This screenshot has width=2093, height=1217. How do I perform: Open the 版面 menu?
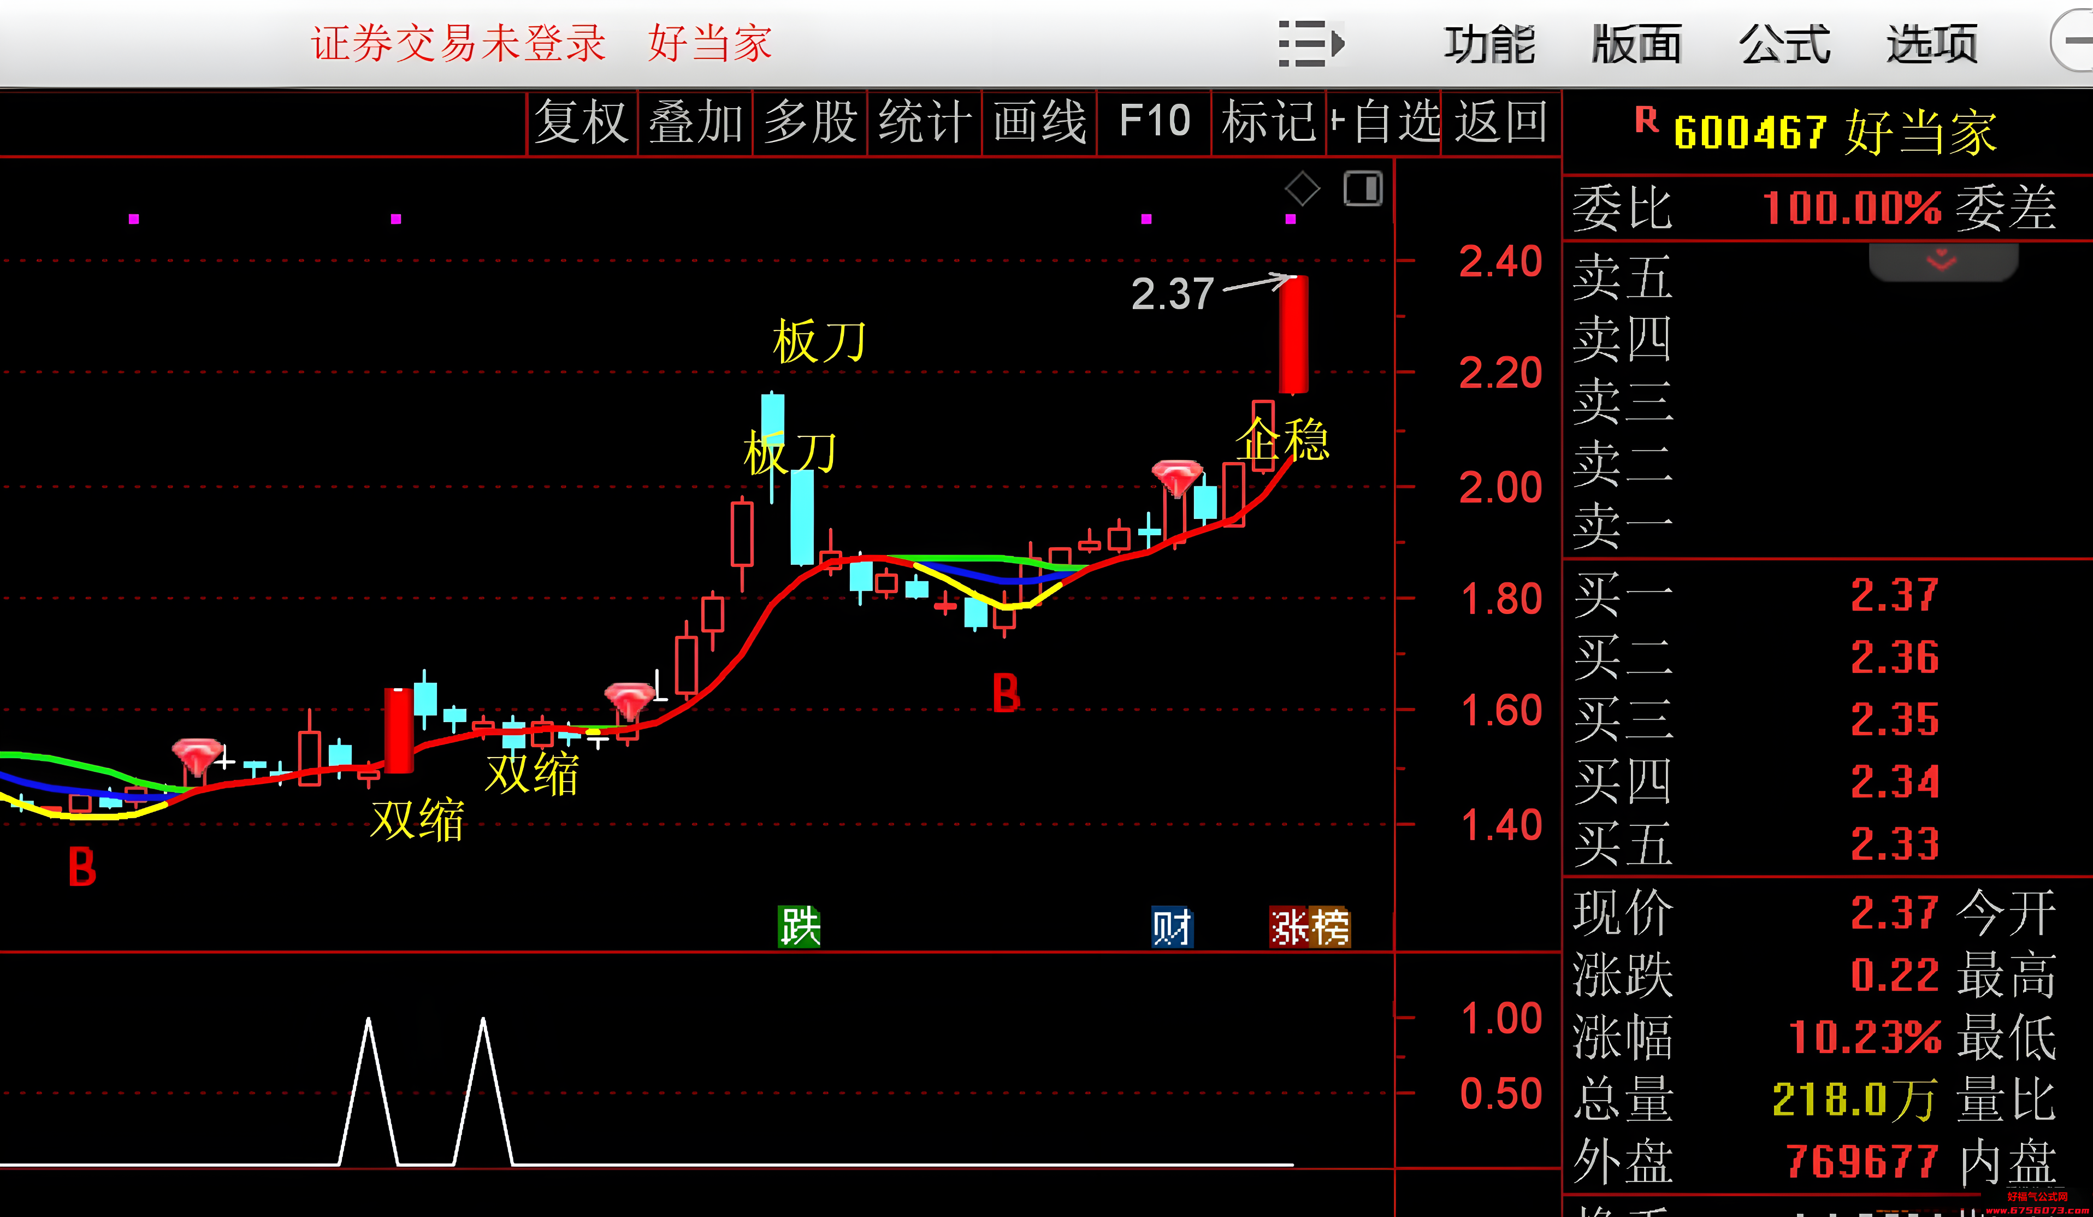(1637, 44)
